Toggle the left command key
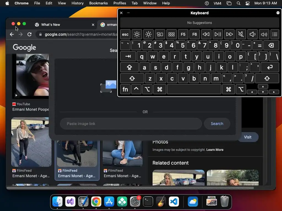 click(160, 89)
